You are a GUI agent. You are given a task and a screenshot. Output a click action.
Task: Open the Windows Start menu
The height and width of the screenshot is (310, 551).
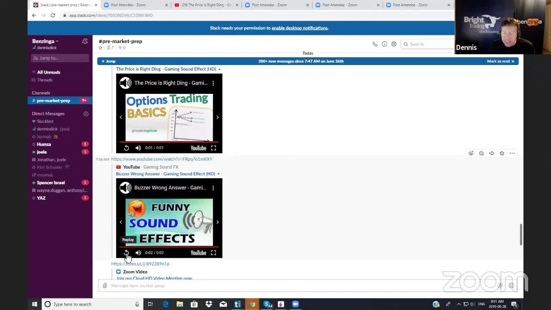tap(34, 304)
